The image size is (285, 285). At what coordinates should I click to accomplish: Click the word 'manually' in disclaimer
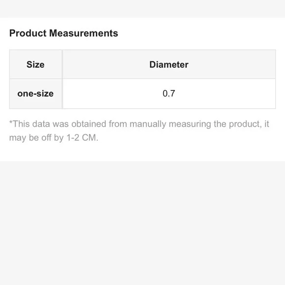point(148,124)
